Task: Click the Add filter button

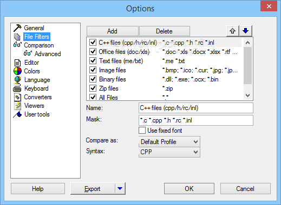Action: pyautogui.click(x=112, y=31)
